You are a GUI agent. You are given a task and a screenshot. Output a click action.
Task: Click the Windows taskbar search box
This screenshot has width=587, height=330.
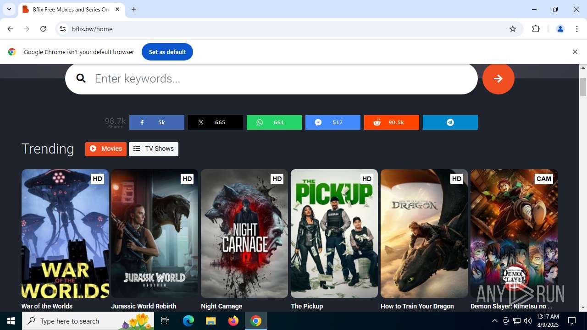click(88, 321)
